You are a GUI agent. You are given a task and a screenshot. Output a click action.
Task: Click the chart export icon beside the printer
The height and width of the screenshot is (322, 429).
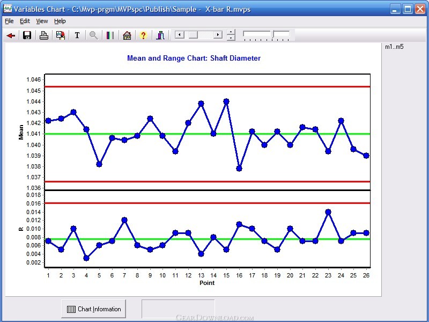[61, 35]
